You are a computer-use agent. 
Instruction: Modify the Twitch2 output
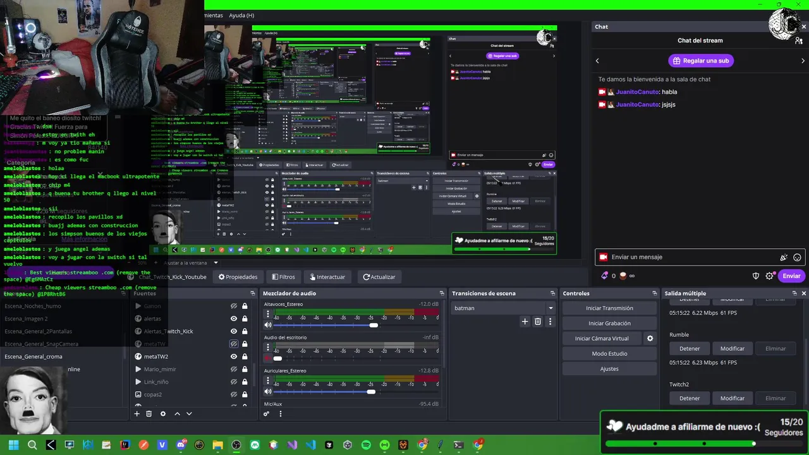733,399
